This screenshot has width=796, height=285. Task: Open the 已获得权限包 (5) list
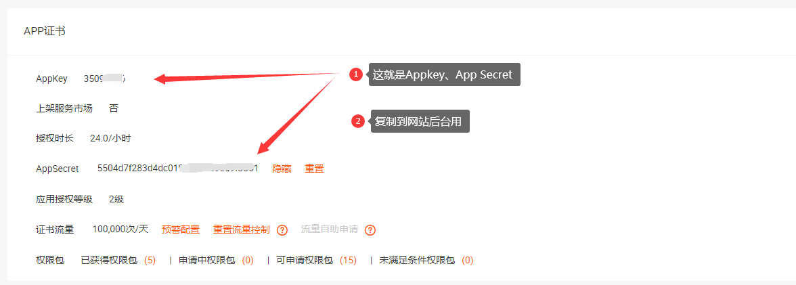118,260
